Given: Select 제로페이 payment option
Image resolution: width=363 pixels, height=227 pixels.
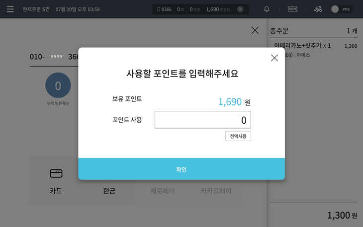Looking at the screenshot, I should pos(163,191).
